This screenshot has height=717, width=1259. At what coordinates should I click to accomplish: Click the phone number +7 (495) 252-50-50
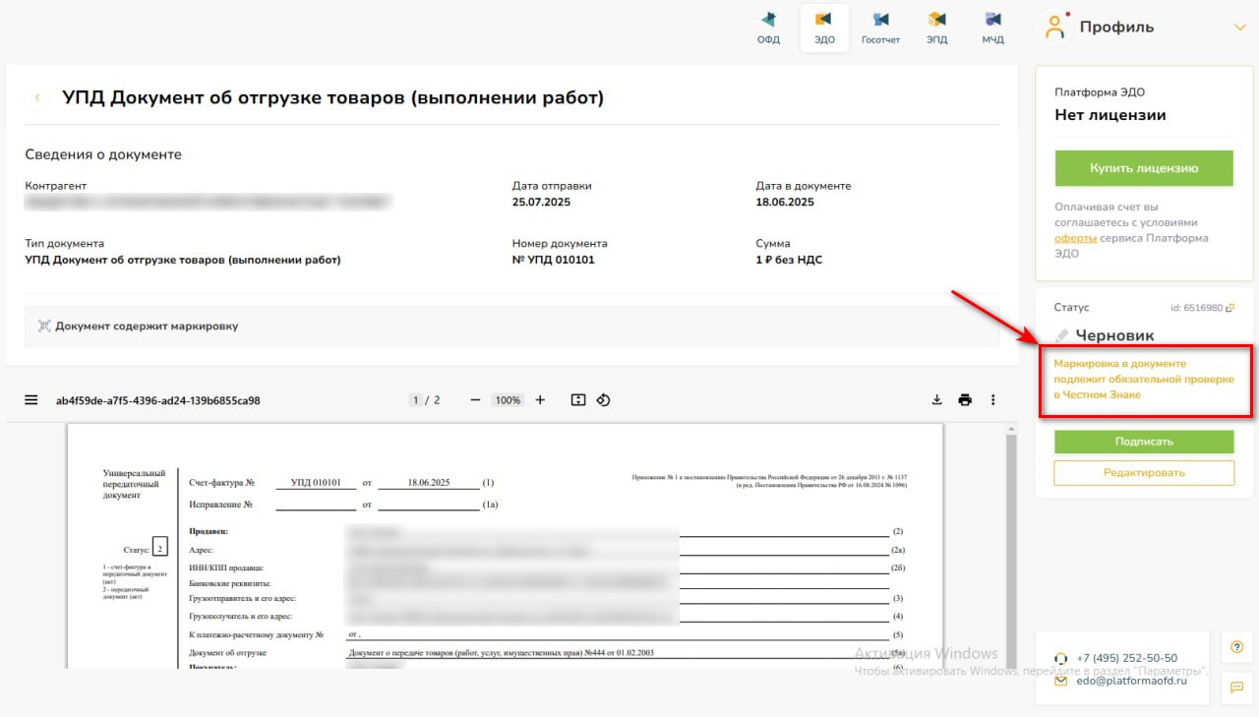[1127, 658]
